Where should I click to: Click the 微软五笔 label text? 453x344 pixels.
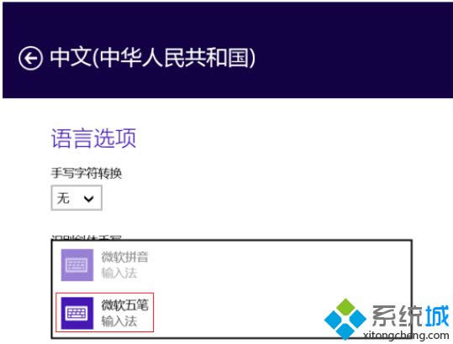pos(124,305)
